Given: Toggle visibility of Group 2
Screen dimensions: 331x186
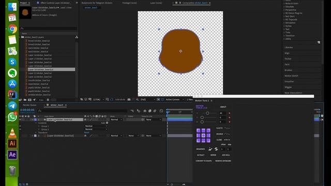Looking at the screenshot, I should click(20, 129).
